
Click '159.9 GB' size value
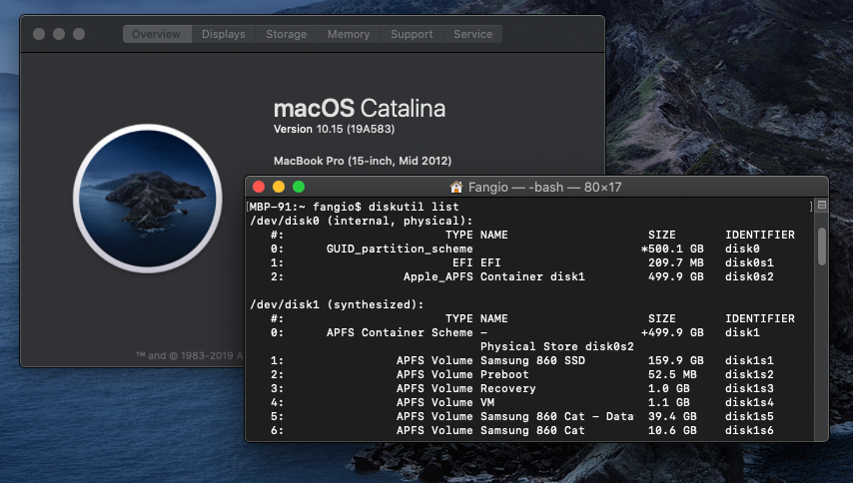676,361
